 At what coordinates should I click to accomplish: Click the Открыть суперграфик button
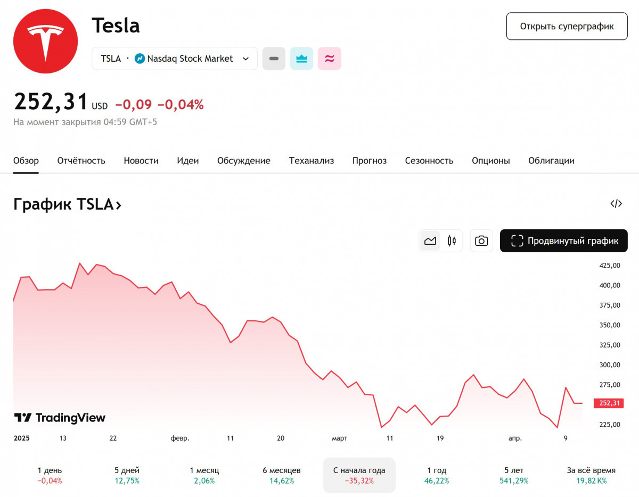(x=567, y=26)
